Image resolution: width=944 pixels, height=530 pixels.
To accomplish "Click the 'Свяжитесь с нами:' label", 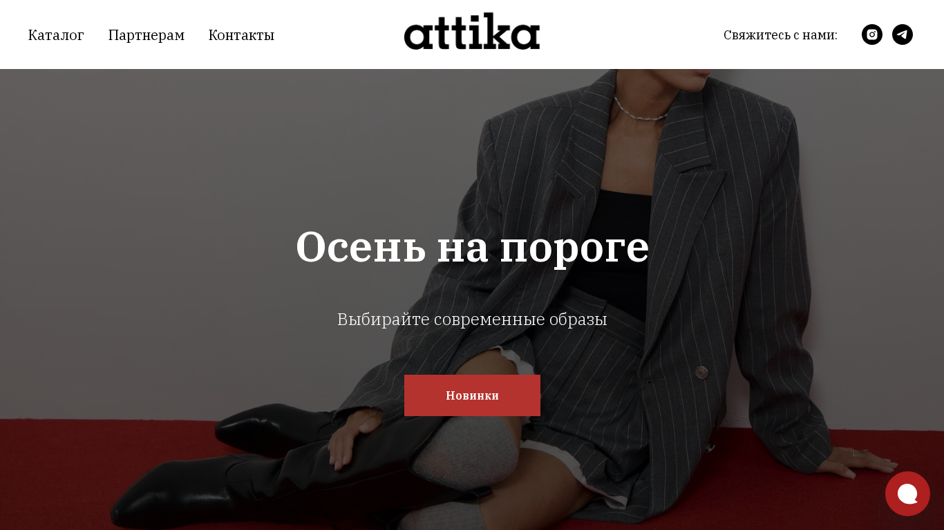I will 780,35.
